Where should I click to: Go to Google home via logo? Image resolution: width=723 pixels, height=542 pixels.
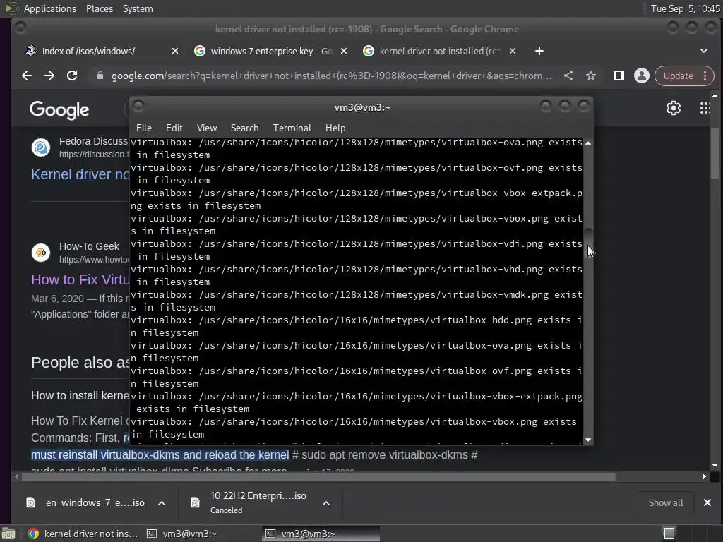pos(59,110)
